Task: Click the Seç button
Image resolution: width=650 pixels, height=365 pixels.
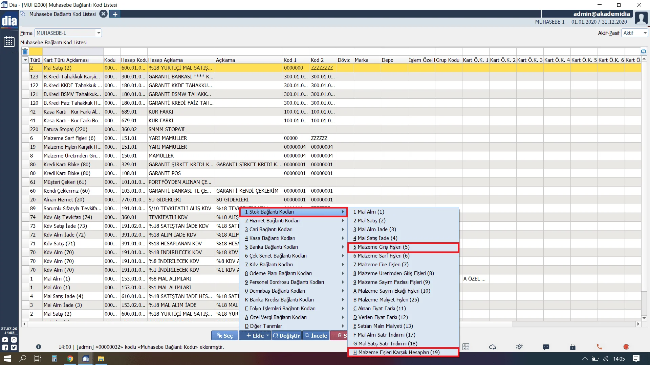Action: pyautogui.click(x=225, y=336)
